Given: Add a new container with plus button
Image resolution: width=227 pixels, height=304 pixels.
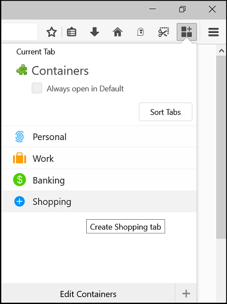Looking at the screenshot, I should [186, 294].
